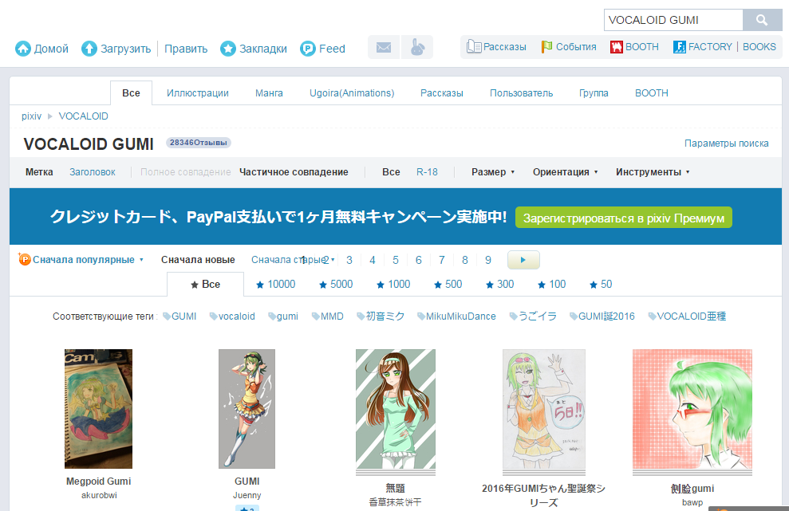Select Частичное совпадение match option
This screenshot has width=789, height=511.
(x=294, y=172)
